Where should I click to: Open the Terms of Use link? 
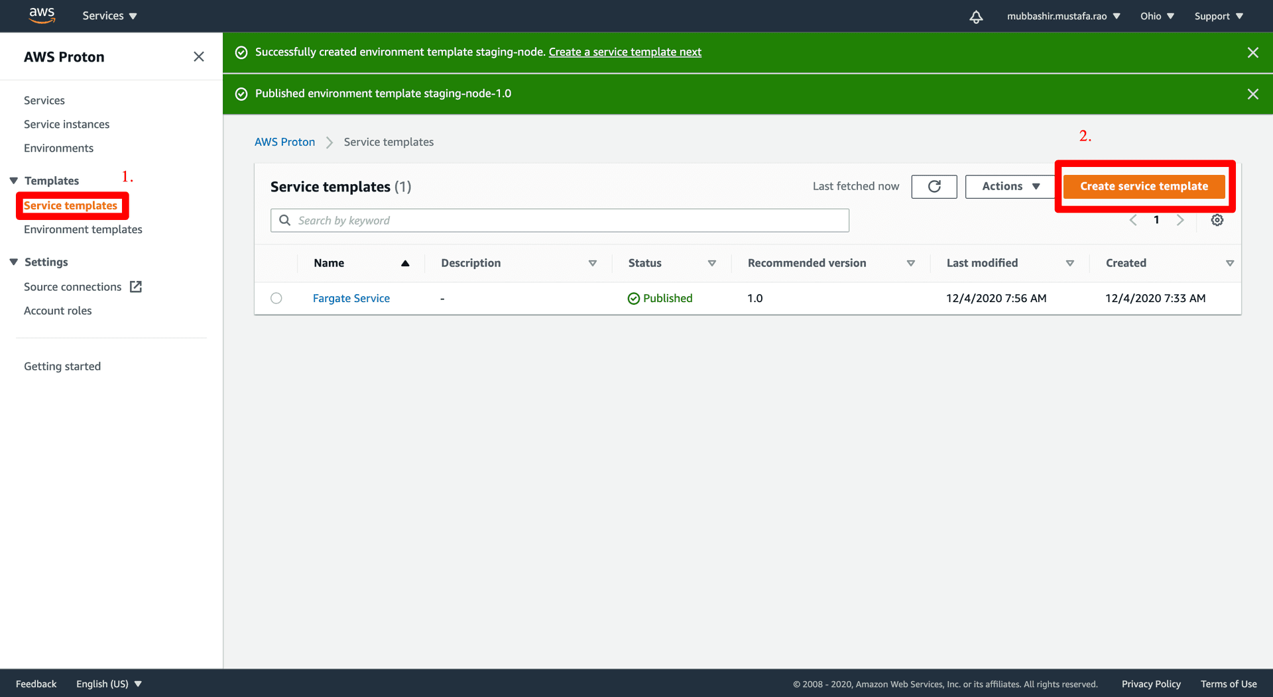point(1229,684)
